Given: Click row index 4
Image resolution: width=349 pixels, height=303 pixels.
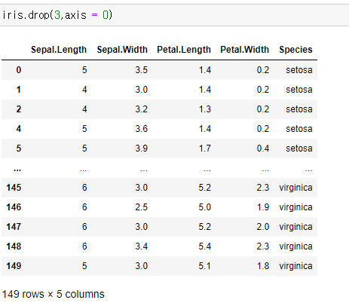Looking at the screenshot, I should pyautogui.click(x=19, y=129).
